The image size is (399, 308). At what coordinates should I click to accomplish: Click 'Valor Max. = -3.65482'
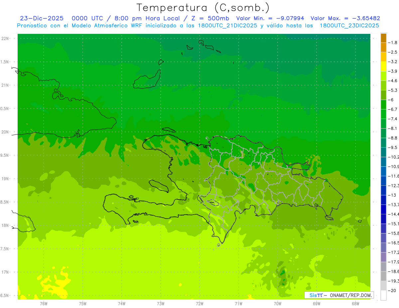pos(346,19)
